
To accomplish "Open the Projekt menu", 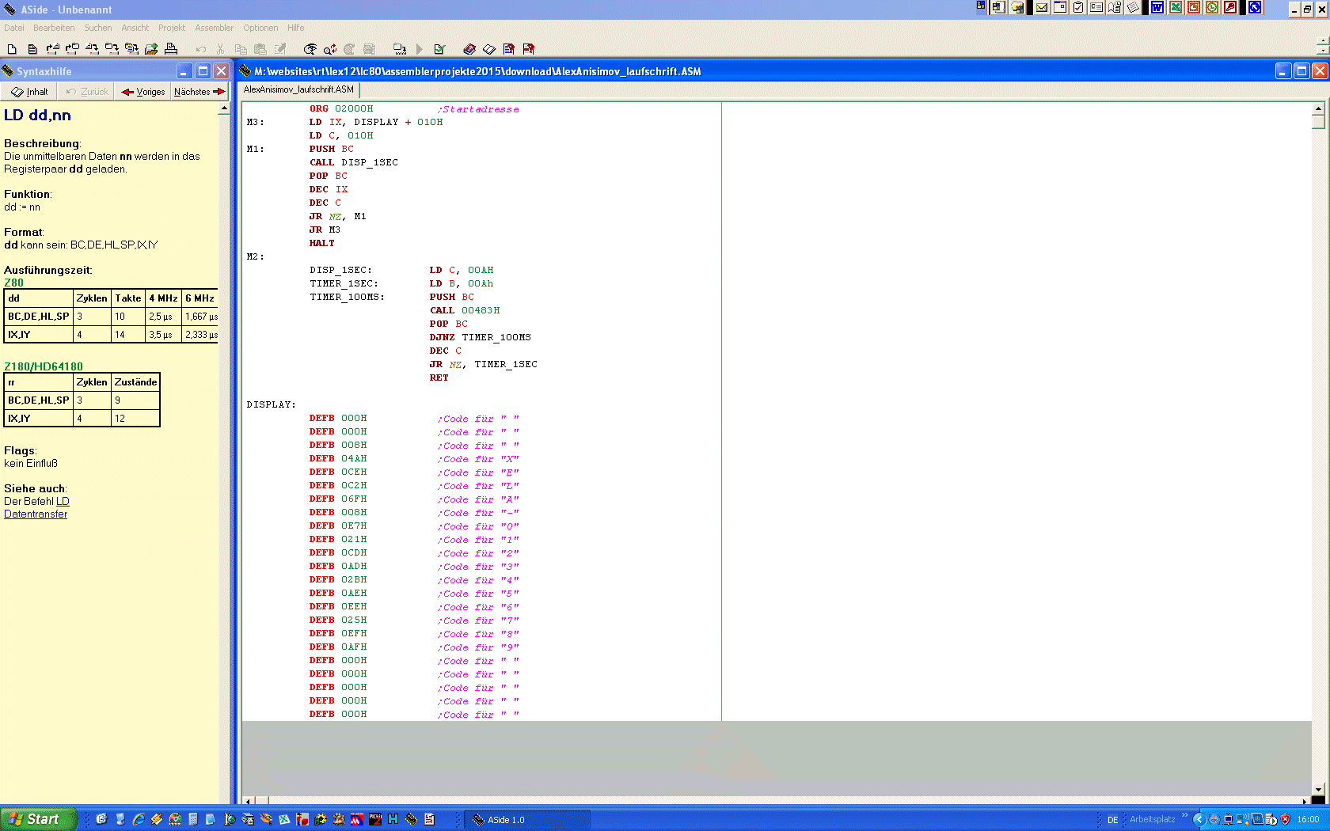I will pos(172,28).
